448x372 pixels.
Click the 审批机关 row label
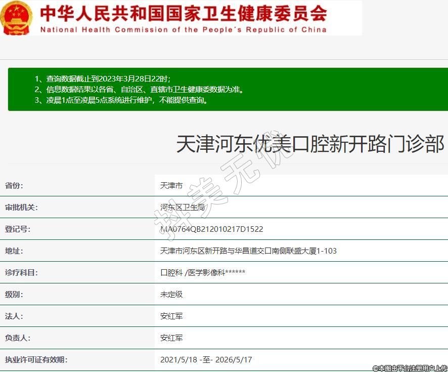click(21, 208)
